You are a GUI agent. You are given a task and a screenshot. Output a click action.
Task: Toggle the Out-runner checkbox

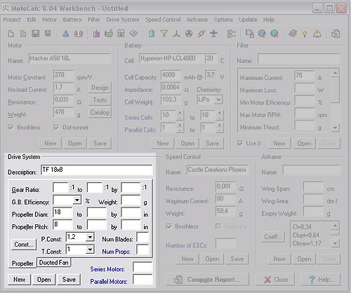(x=56, y=128)
